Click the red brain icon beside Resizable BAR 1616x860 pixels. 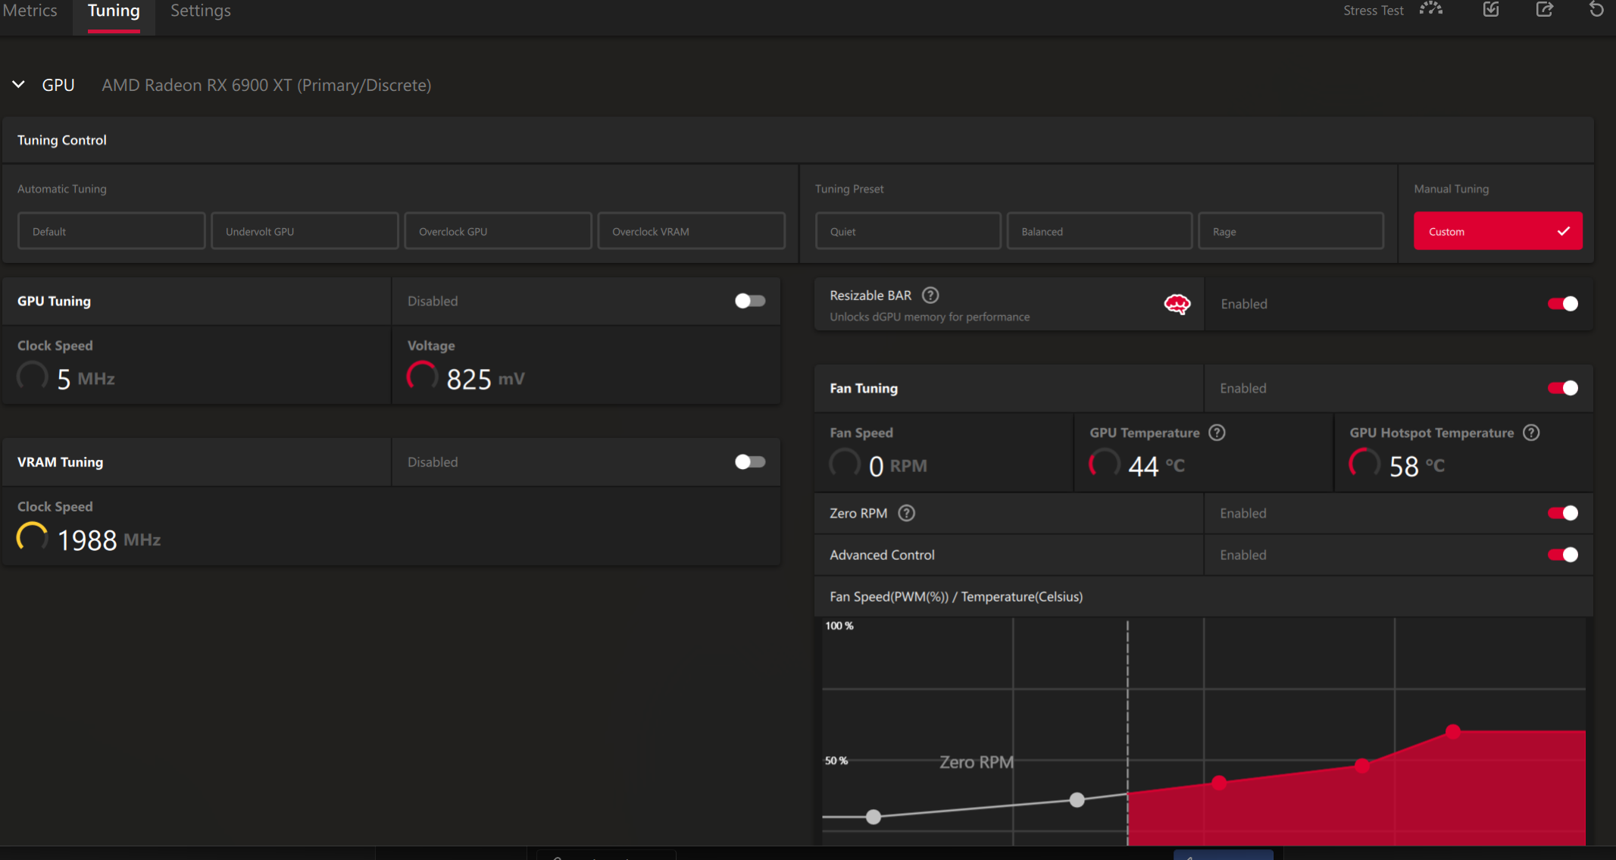click(1177, 305)
